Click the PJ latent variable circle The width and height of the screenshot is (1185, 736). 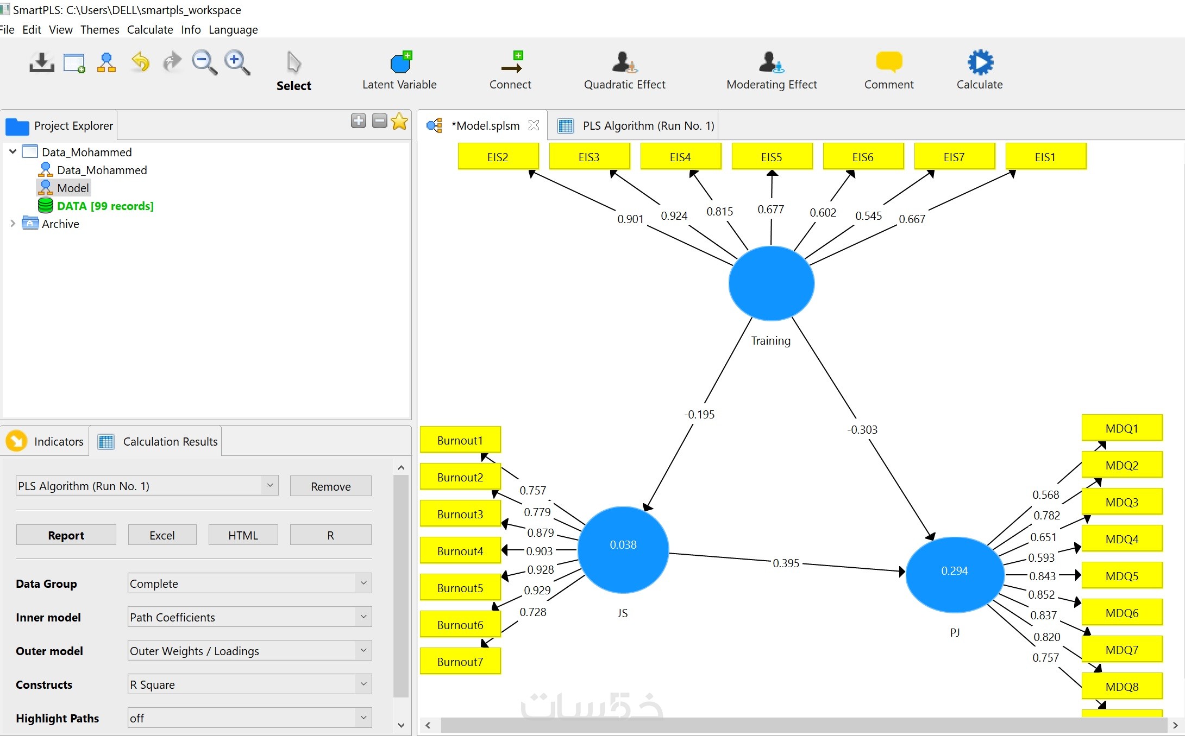[x=955, y=574]
